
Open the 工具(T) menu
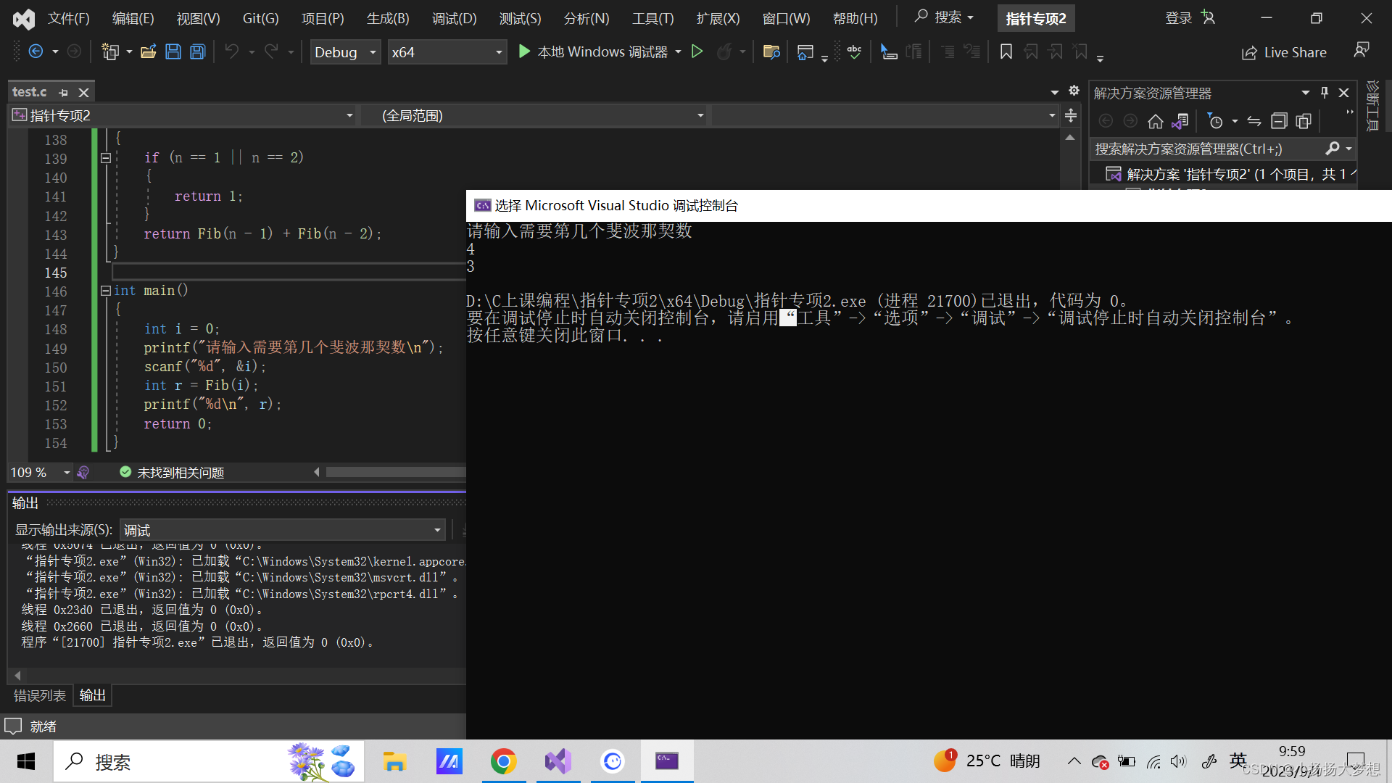pyautogui.click(x=652, y=18)
